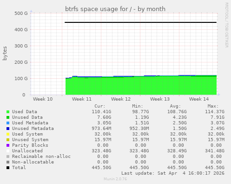Click the Used Metadata current value 3.05G
Viewport: 231px width, 184px height.
pos(104,123)
